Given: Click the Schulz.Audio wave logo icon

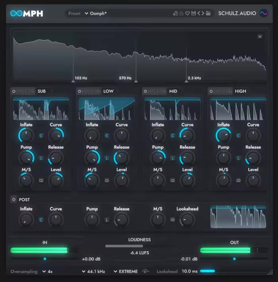Looking at the screenshot, I should tap(264, 14).
